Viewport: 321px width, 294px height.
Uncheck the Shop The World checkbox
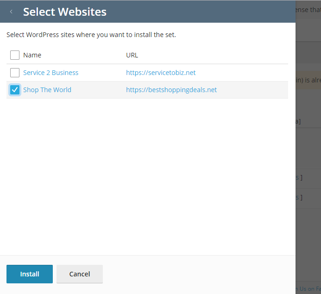[15, 90]
